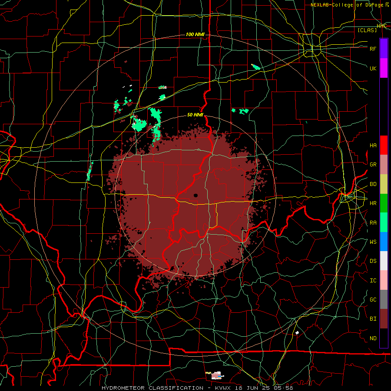Pick the yellow BD legend color swatch
Viewport: 391px width, 391px height.
pyautogui.click(x=384, y=184)
